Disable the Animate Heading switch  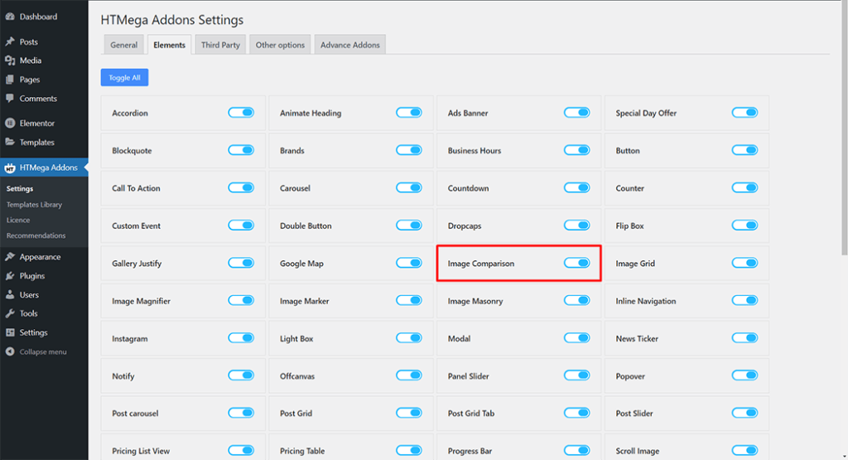point(409,113)
